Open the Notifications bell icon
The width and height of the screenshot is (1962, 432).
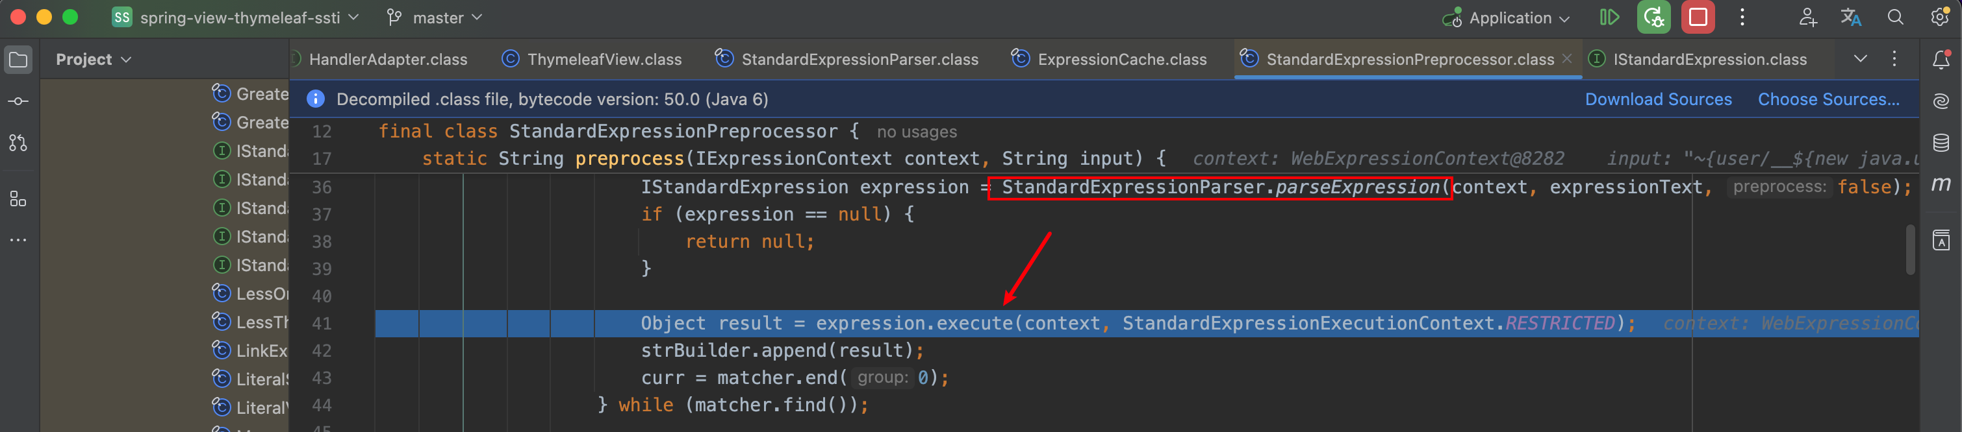pos(1941,59)
